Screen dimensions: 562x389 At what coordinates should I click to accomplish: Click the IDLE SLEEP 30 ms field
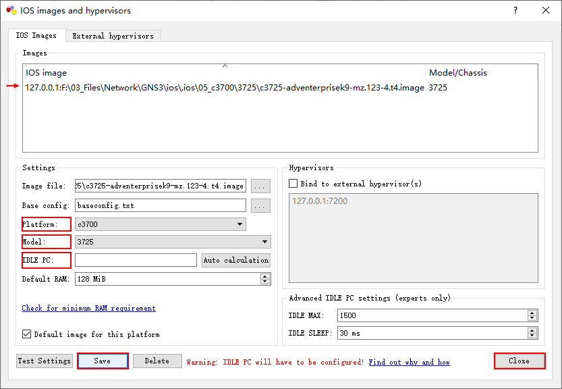[x=432, y=333]
